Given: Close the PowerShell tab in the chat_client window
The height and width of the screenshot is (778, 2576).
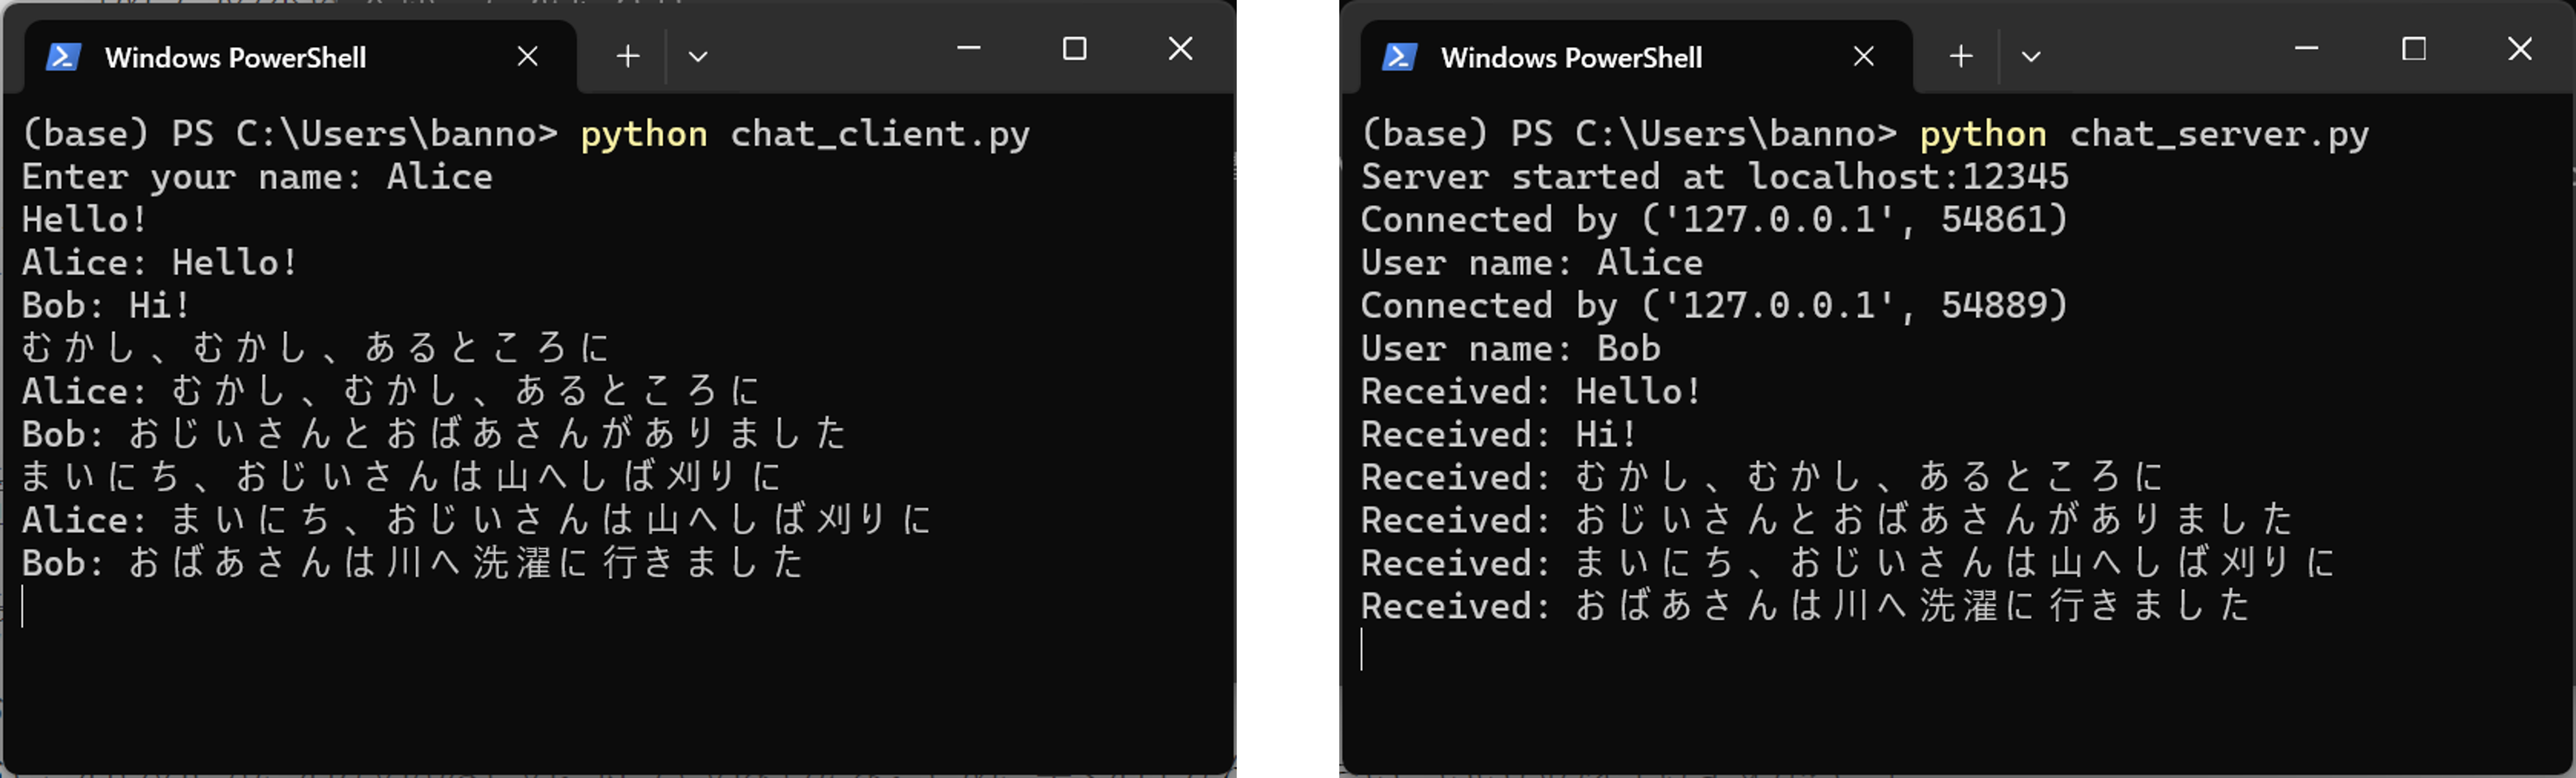Looking at the screenshot, I should [x=527, y=57].
